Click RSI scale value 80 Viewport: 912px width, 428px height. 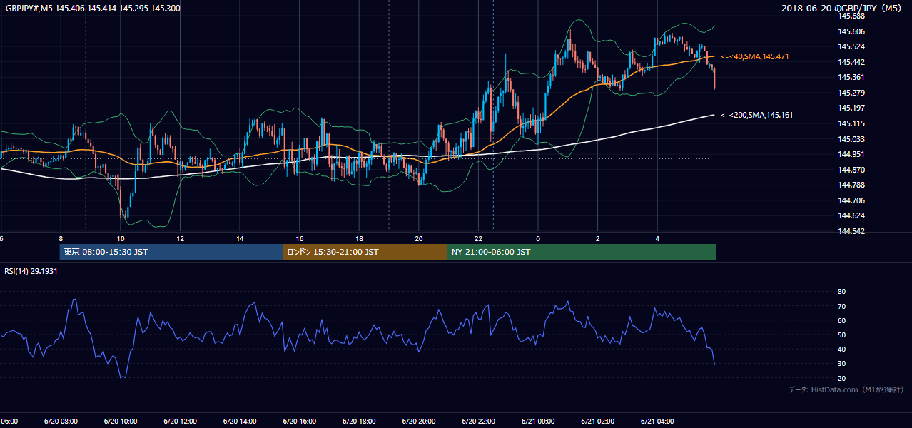842,292
